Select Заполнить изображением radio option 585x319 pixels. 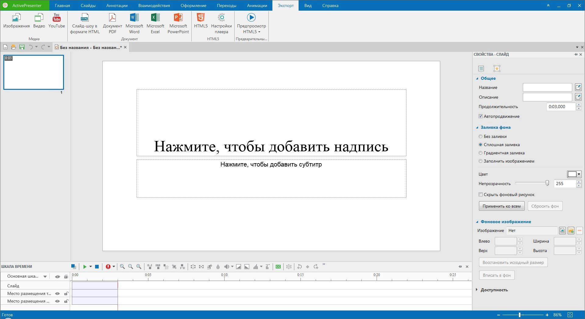[480, 161]
